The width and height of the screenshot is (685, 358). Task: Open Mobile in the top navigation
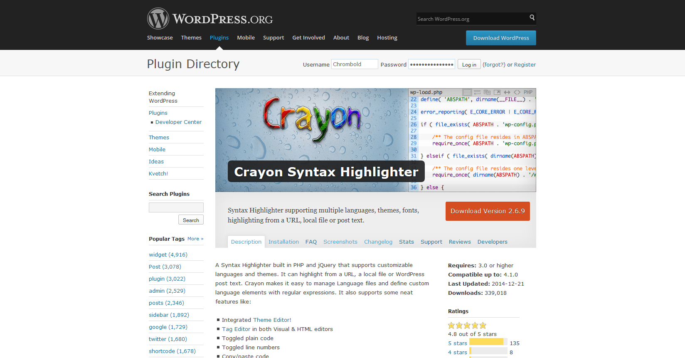246,38
